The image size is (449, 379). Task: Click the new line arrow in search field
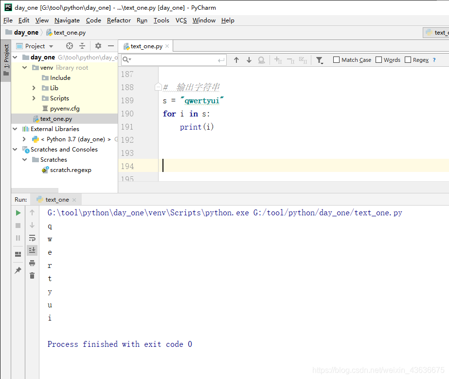[x=221, y=60]
